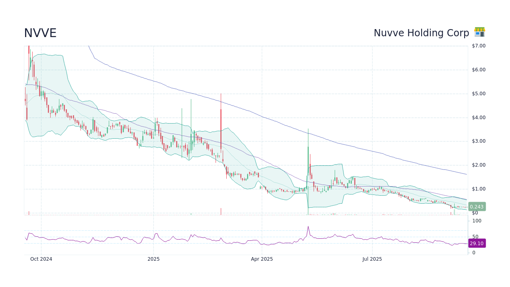Select the Apr 2025 axis label
Image resolution: width=510 pixels, height=287 pixels.
[x=262, y=259]
